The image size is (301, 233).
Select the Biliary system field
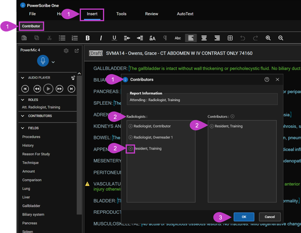coord(33,214)
